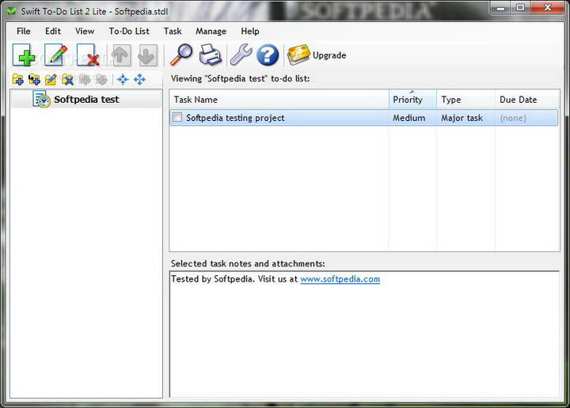
Task: Click the collapse all inward-arrows icon
Action: [123, 79]
